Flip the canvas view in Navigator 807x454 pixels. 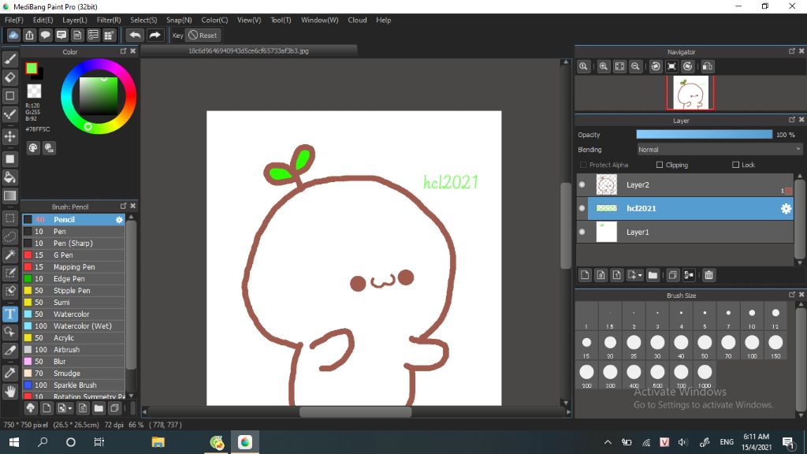tap(708, 66)
